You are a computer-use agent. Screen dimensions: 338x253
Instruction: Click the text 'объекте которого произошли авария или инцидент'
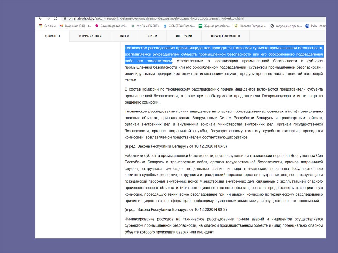click(169, 232)
